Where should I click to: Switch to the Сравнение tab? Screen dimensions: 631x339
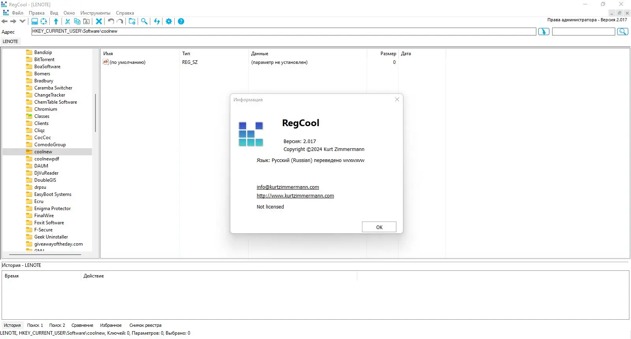[x=82, y=325]
